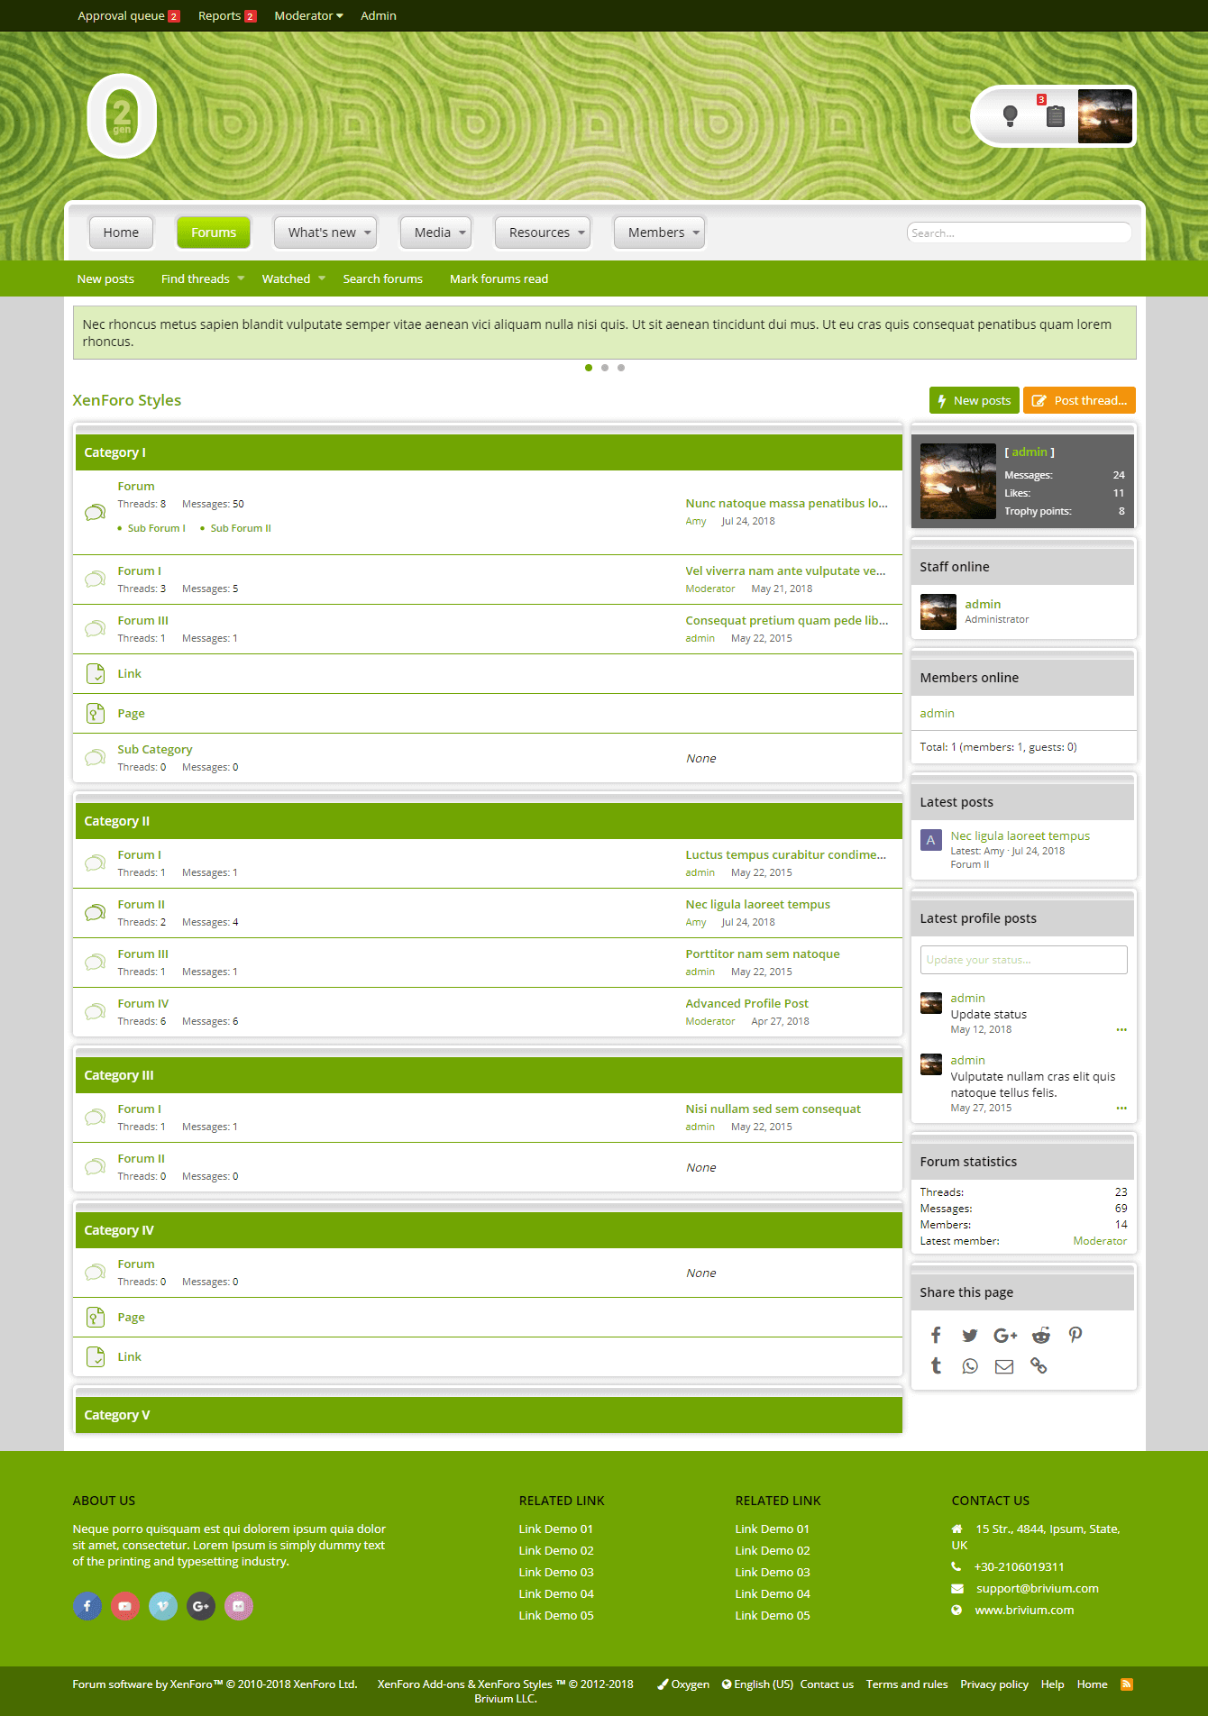Share page via Reddit icon

coord(1040,1335)
